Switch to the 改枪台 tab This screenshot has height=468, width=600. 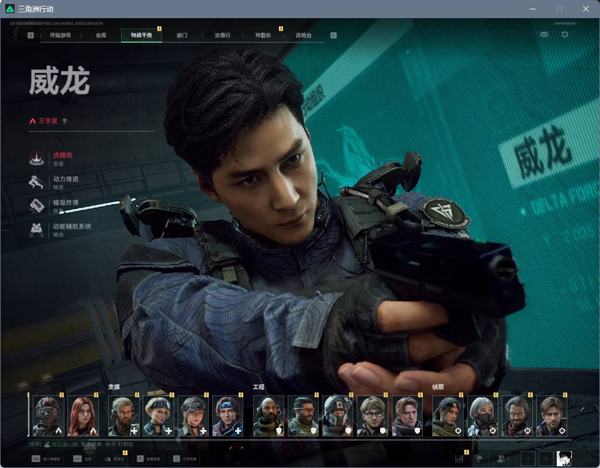[304, 35]
